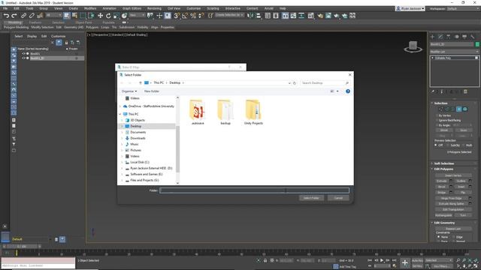Select the Link tool icon
This screenshot has height=270, width=481.
tap(23, 16)
